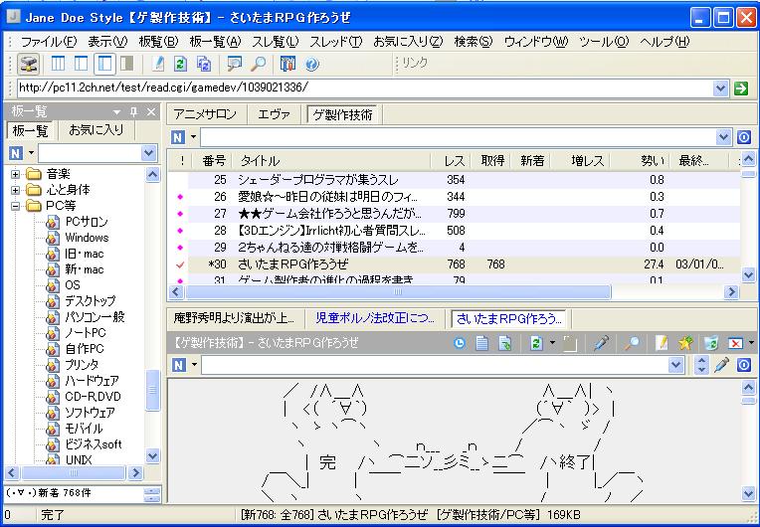Reload thread with green refresh icon
Viewport: 760px width, 527px height.
[x=536, y=343]
